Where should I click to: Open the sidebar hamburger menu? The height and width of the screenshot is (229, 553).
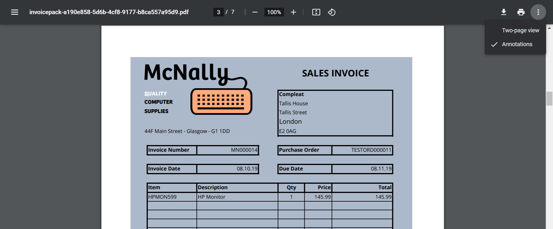pos(15,12)
